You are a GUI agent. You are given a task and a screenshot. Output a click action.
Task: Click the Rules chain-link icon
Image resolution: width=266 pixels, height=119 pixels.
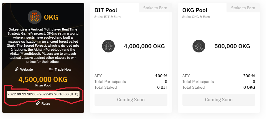(x=38, y=103)
